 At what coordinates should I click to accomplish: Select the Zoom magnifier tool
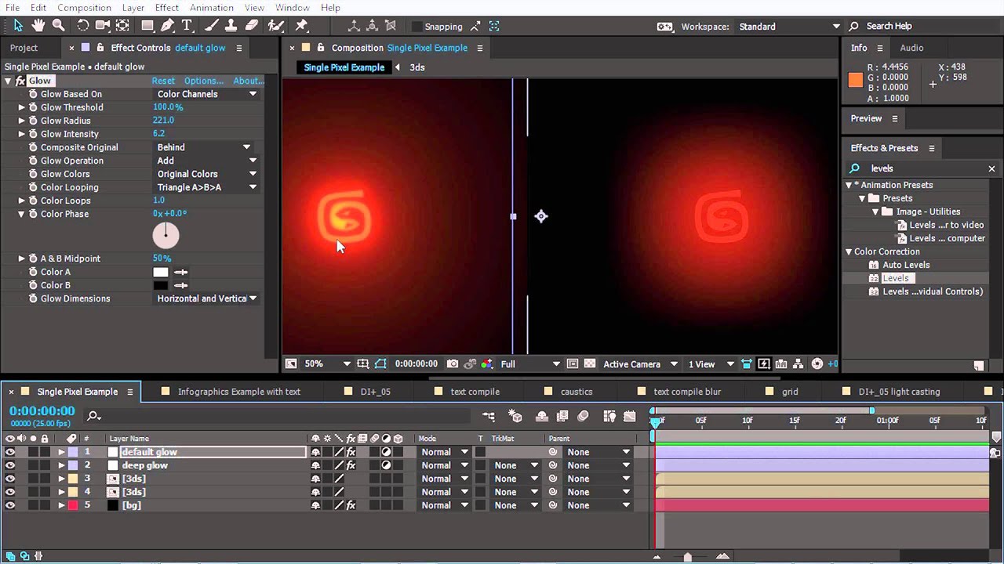(58, 26)
